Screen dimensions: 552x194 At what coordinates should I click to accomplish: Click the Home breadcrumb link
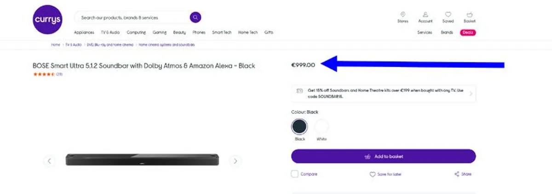coord(56,45)
